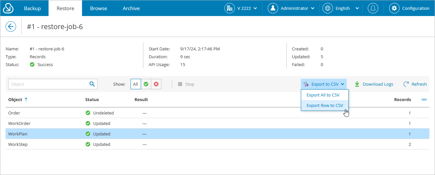Click the Updated count value 5
This screenshot has width=435, height=175.
(322, 57)
